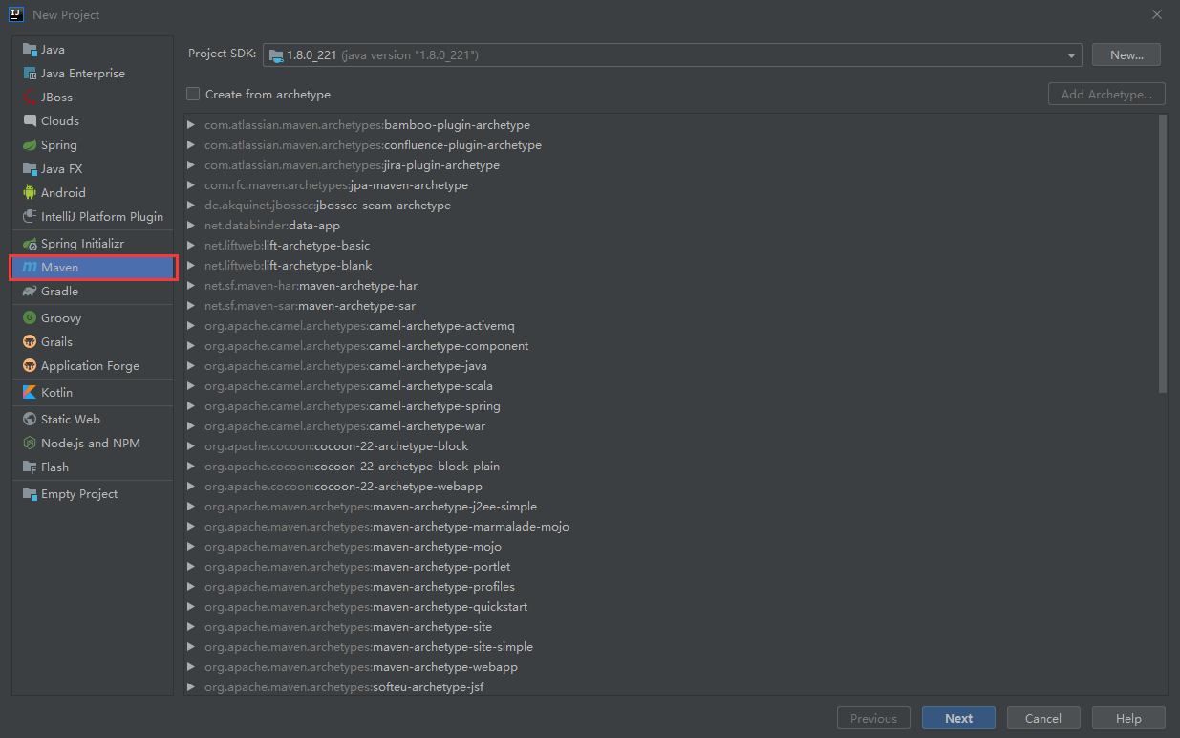
Task: Select camel-archetype-scala row text
Action: coord(349,386)
